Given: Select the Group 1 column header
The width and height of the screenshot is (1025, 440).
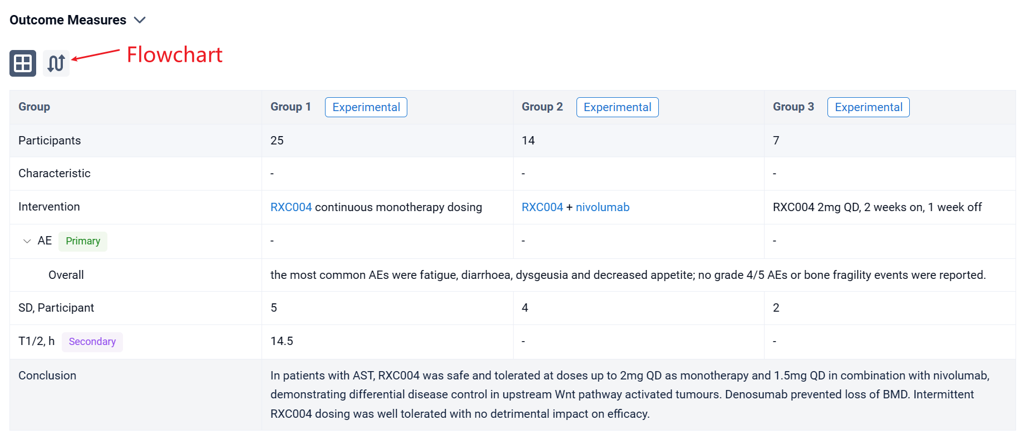Looking at the screenshot, I should pyautogui.click(x=290, y=107).
